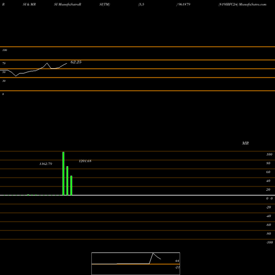
Task: Click the RSI axis label 100
Action: tap(4, 50)
